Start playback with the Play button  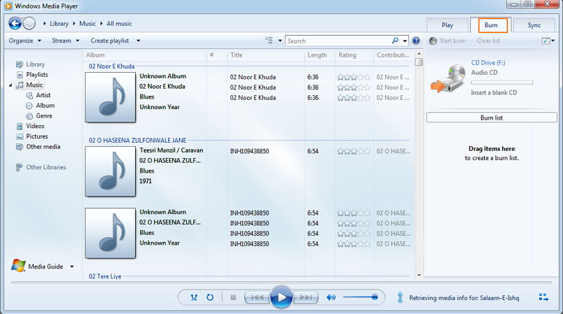pyautogui.click(x=281, y=297)
